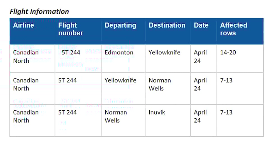Viewport: 269px width, 141px height.
Task: Click the Yellowknife destination cell
Action: [x=164, y=52]
